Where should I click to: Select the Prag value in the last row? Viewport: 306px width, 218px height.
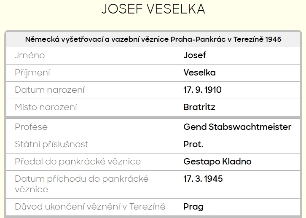point(193,207)
